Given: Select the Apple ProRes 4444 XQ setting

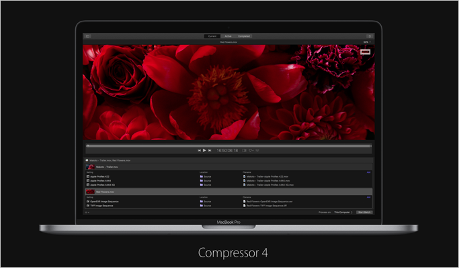Looking at the screenshot, I should 102,185.
